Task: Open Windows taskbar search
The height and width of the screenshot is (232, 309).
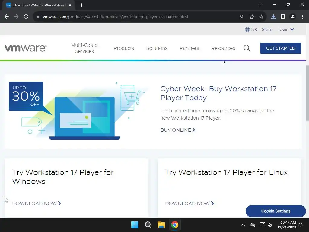Action: (148, 225)
